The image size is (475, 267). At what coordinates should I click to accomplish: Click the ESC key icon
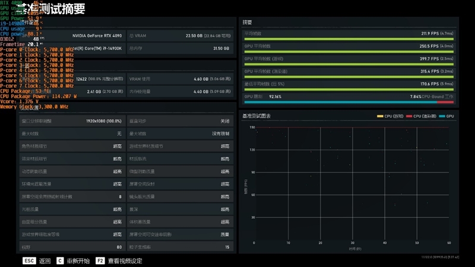click(x=29, y=260)
